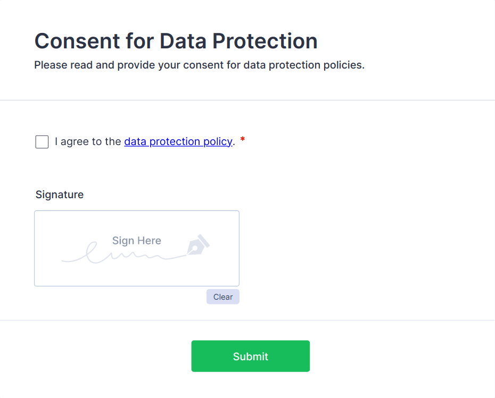495x398 pixels.
Task: Click the 'Signature' field label
Action: pos(60,194)
